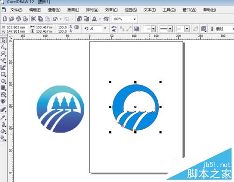This screenshot has width=234, height=182.
Task: Select the Text tool
Action: 3,101
